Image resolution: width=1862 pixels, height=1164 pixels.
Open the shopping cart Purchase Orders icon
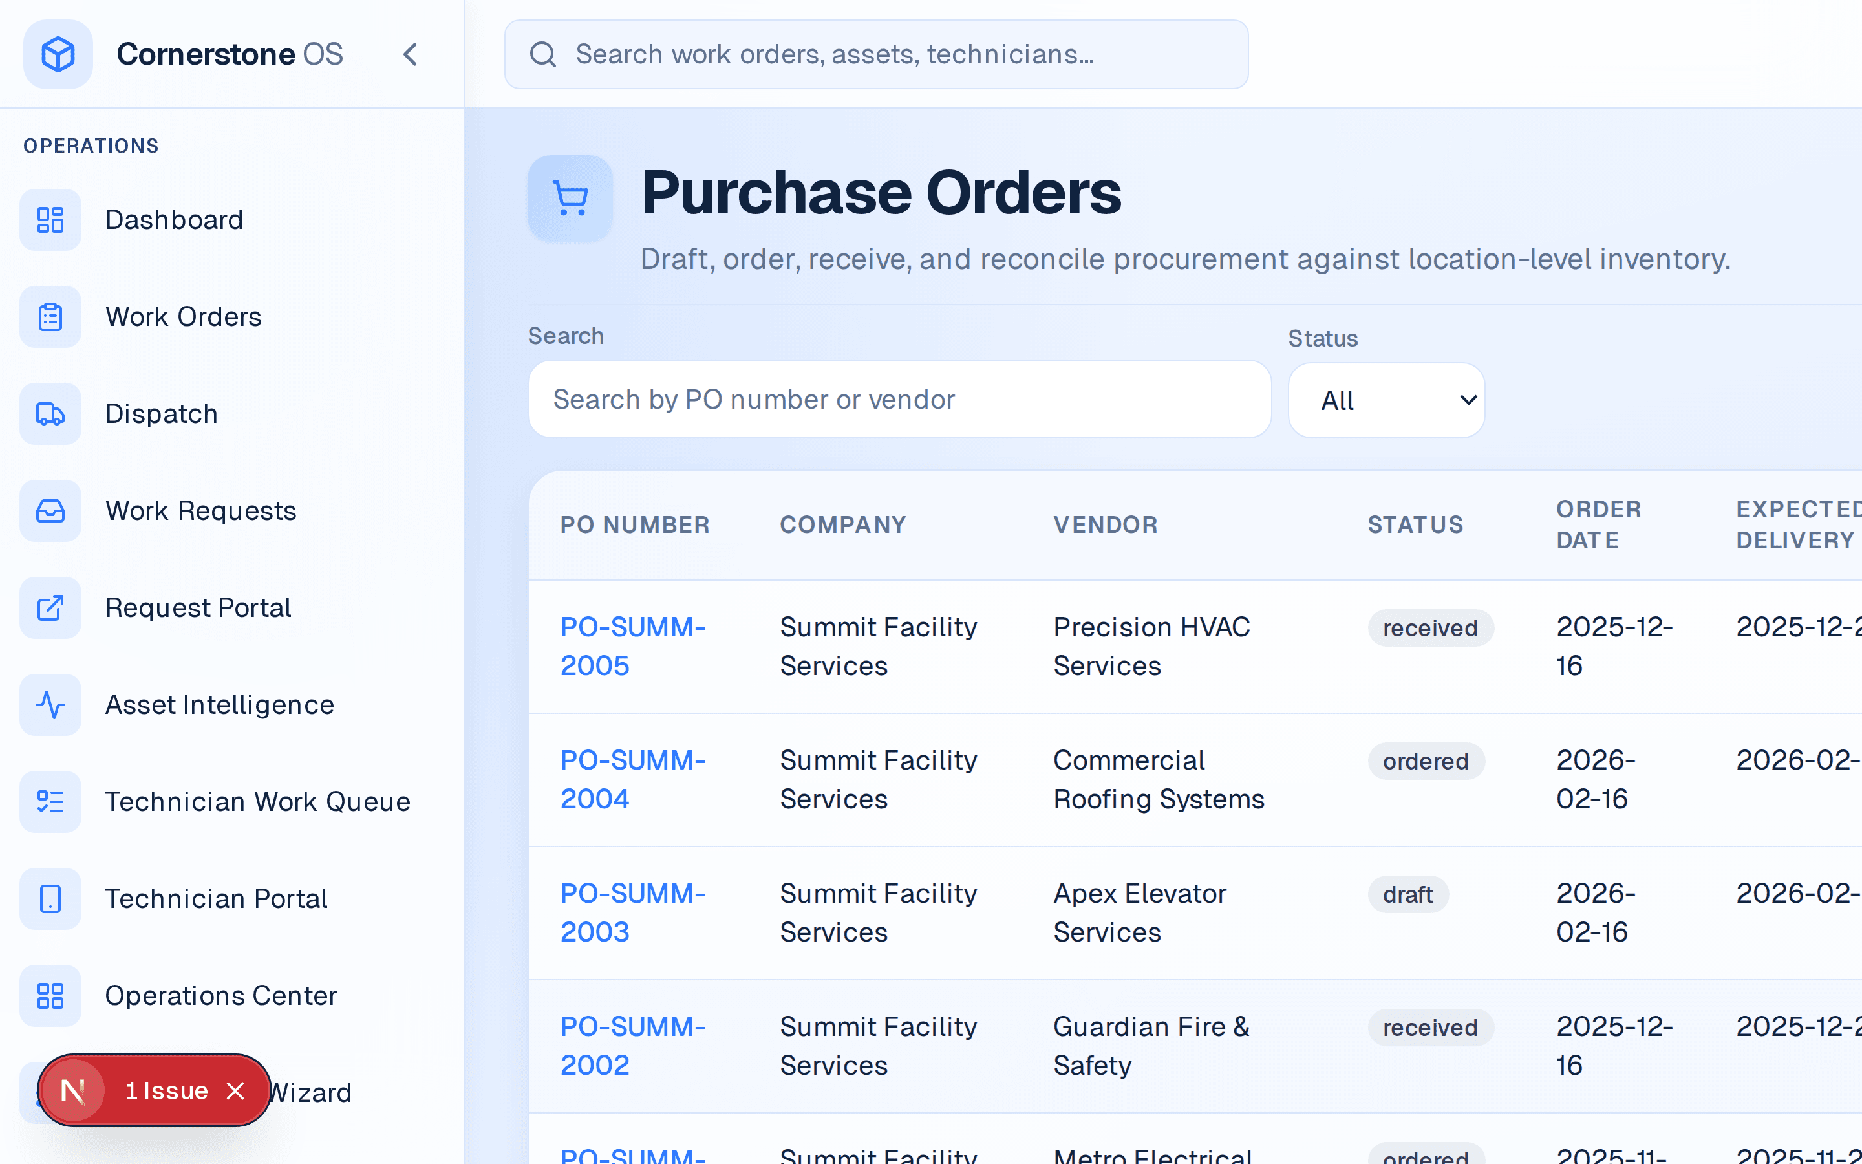coord(570,197)
